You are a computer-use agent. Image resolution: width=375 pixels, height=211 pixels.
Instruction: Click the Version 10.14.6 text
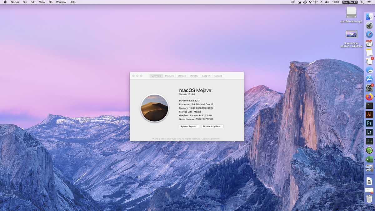187,94
